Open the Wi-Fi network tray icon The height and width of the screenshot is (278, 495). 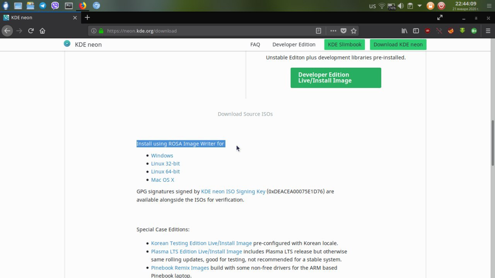(x=382, y=6)
